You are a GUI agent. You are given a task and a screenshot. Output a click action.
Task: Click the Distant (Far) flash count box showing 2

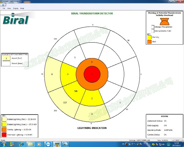coord(6,58)
